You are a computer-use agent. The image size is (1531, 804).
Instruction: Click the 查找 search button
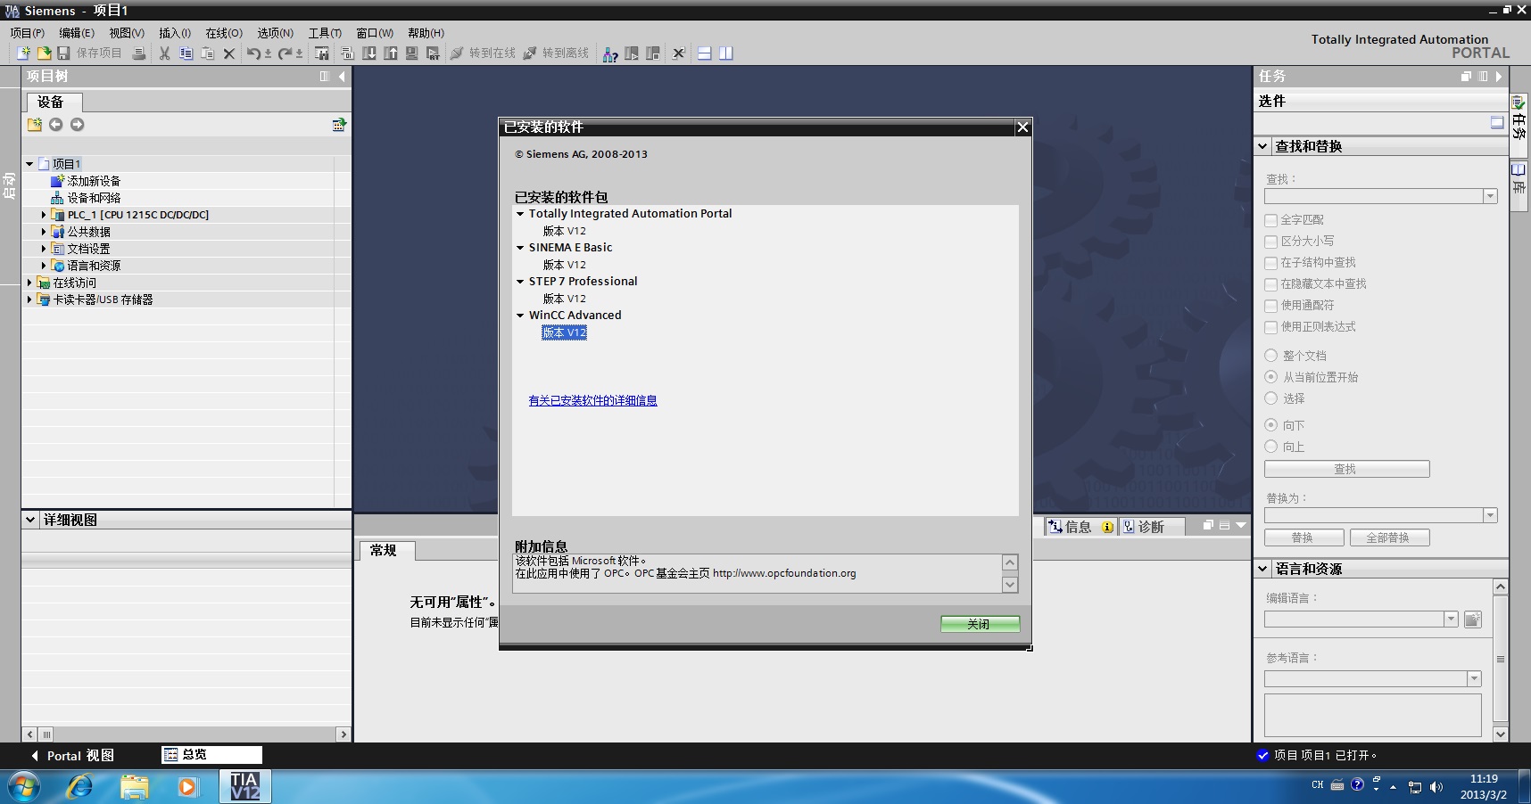1346,469
